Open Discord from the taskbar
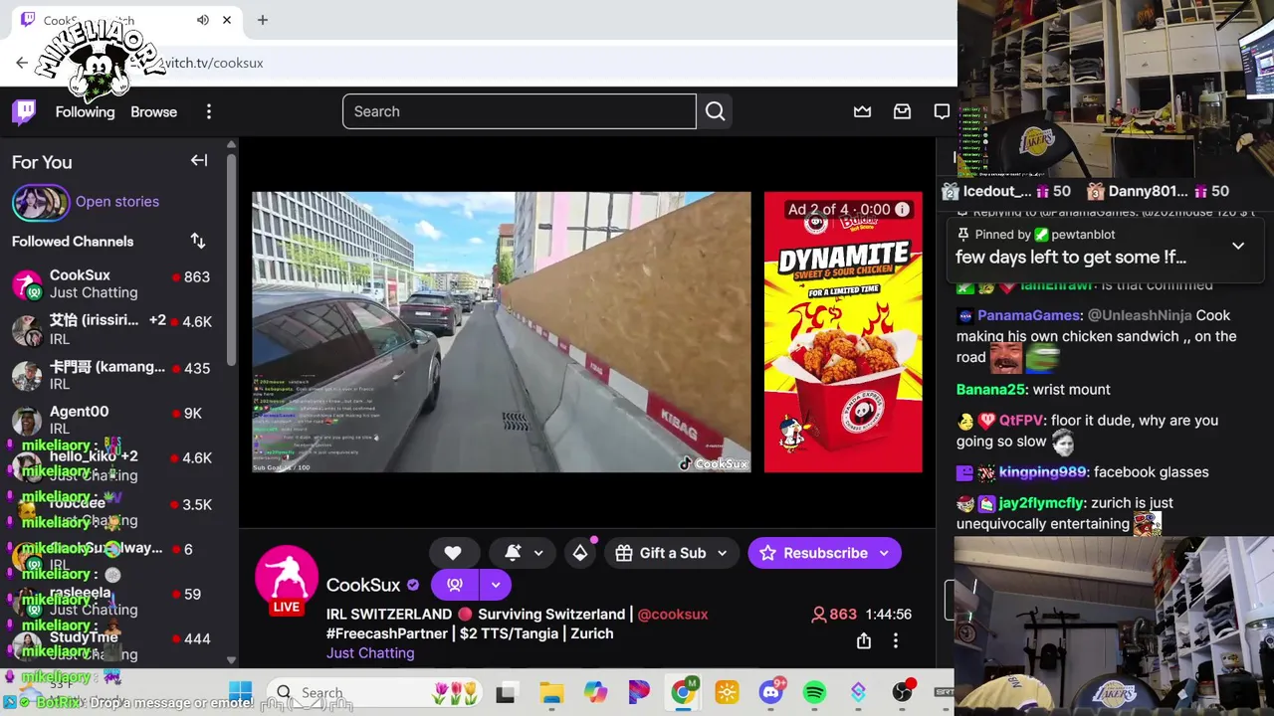 click(770, 692)
